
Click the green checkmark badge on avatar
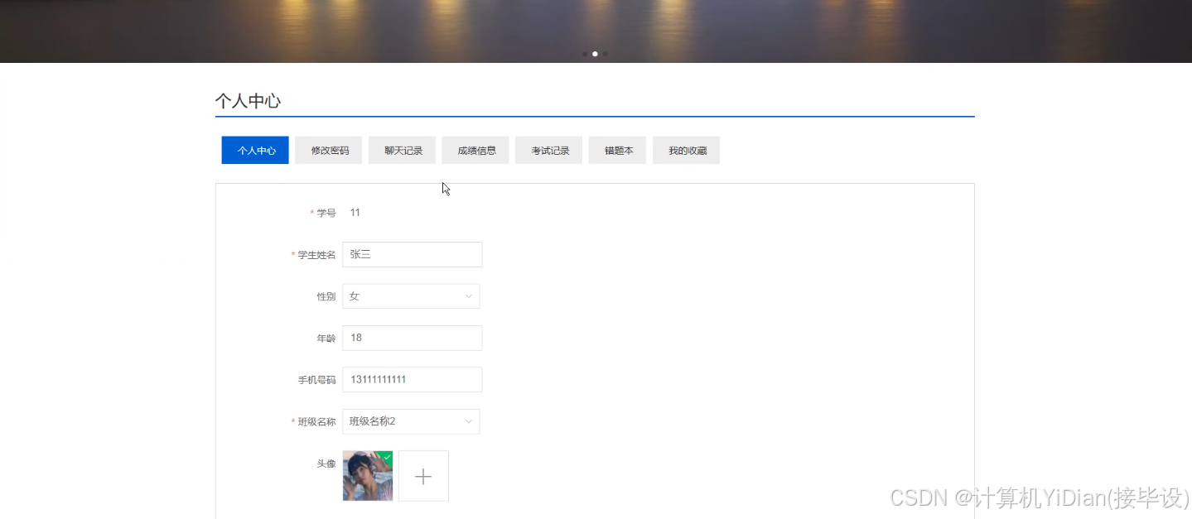tap(387, 456)
